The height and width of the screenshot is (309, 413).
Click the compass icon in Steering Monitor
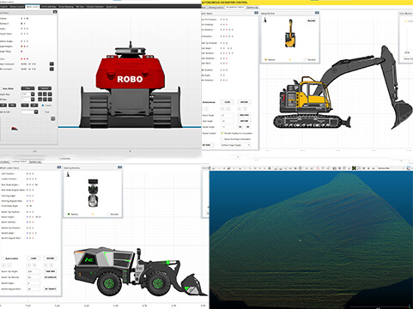click(68, 174)
